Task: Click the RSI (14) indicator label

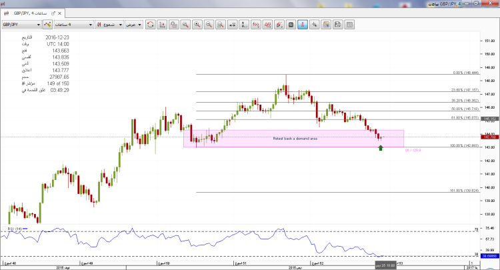Action: 15,229
